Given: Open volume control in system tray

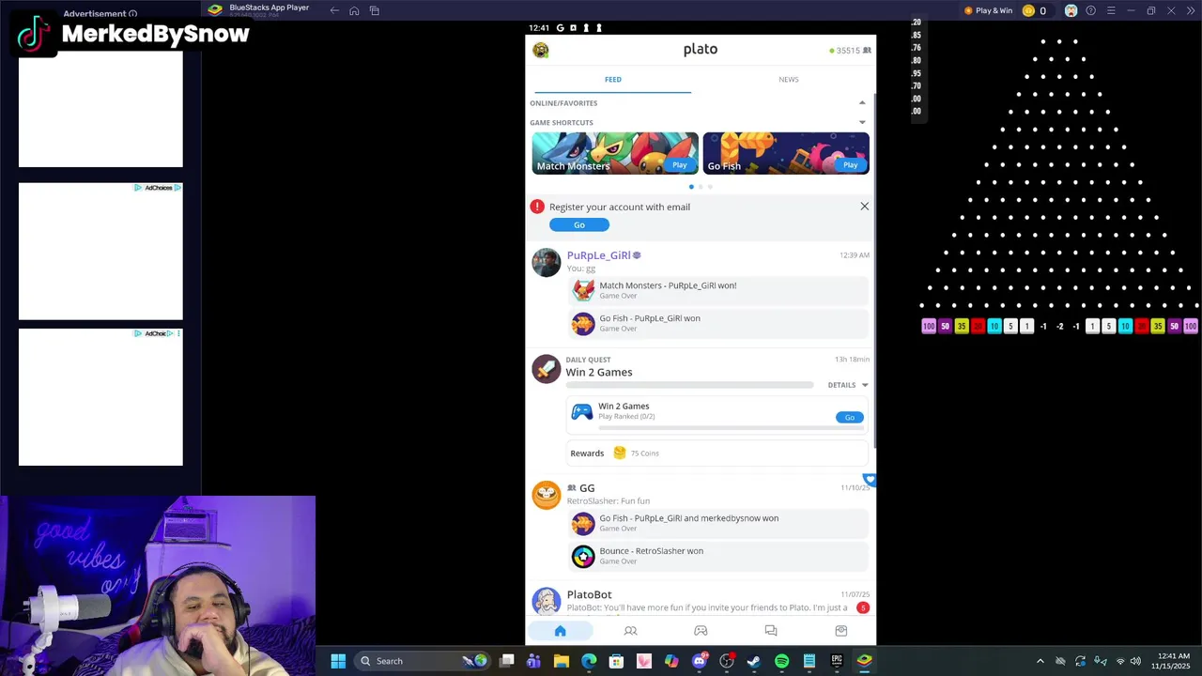Looking at the screenshot, I should coord(1136,661).
